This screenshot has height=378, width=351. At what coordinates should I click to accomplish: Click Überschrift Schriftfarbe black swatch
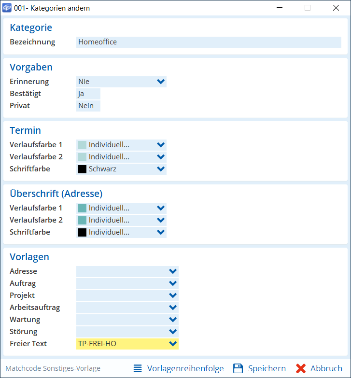point(82,232)
